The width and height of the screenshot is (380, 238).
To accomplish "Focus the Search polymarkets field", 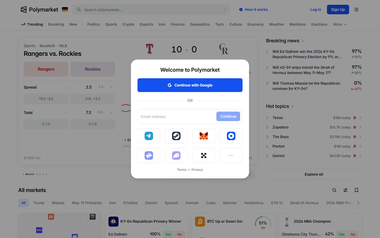I will point(151,10).
